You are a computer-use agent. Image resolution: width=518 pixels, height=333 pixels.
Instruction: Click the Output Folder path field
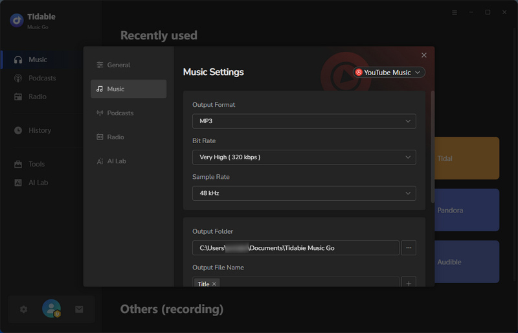tap(295, 247)
